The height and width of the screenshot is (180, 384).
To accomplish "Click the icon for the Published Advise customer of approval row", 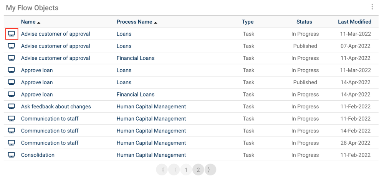I will pyautogui.click(x=12, y=46).
